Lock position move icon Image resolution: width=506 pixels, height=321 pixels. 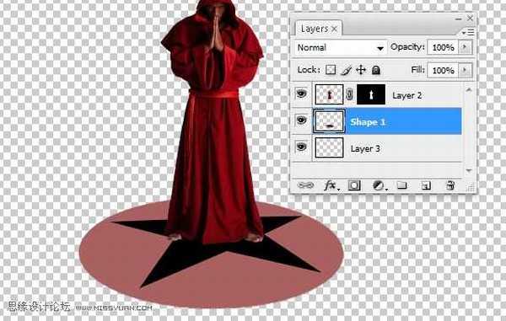(361, 70)
